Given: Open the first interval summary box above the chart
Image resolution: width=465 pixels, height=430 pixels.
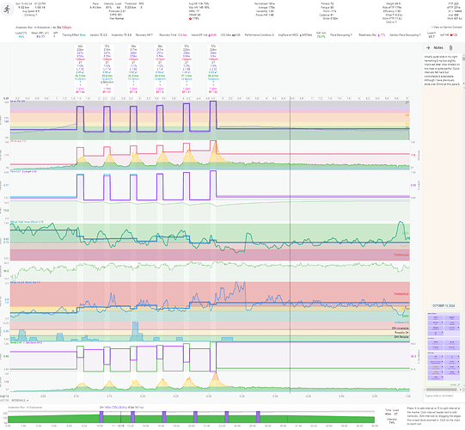Looking at the screenshot, I should click(x=81, y=70).
